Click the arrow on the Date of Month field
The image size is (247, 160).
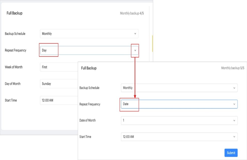click(x=234, y=120)
